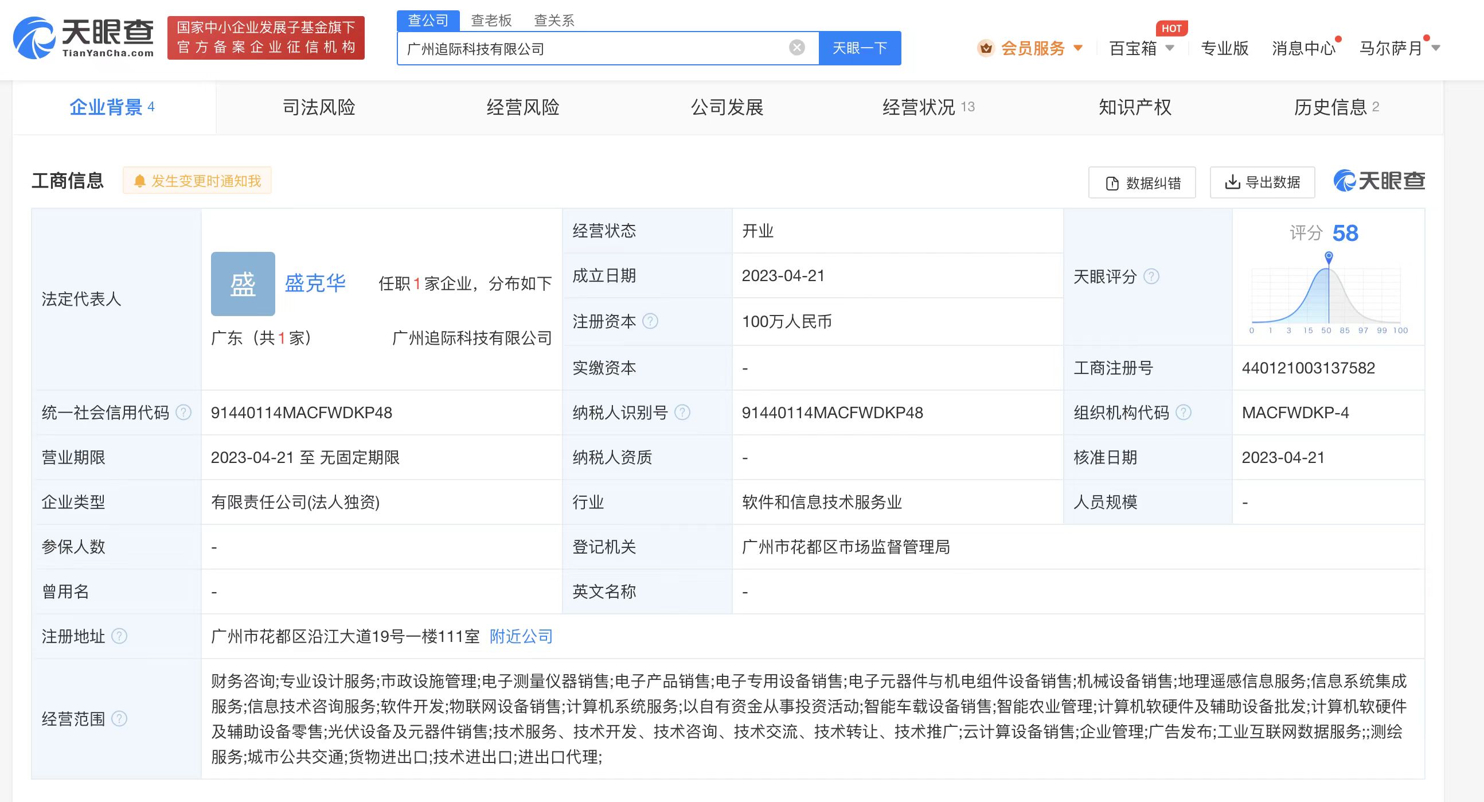1484x802 pixels.
Task: Click the 广州追际科技有限公司 company link
Action: pyautogui.click(x=472, y=338)
